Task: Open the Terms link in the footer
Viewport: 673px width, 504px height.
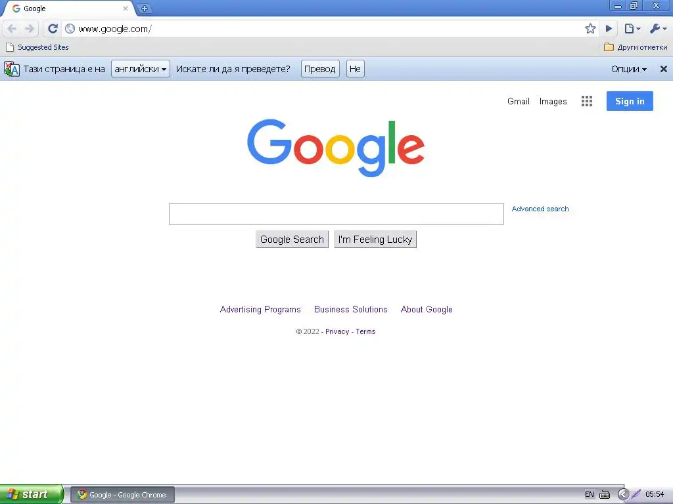Action: point(365,331)
